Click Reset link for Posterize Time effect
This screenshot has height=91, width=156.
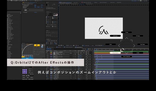coord(35,5)
